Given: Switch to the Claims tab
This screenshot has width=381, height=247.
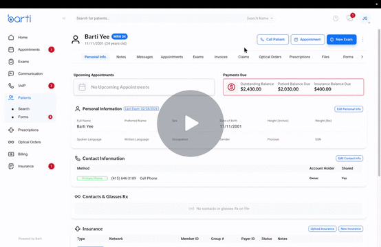Looking at the screenshot, I should 243,57.
